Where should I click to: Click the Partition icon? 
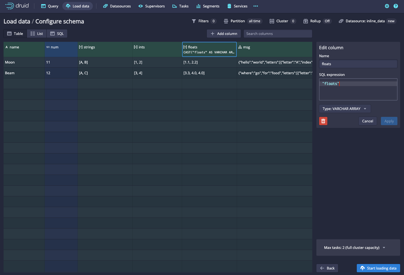pyautogui.click(x=226, y=21)
